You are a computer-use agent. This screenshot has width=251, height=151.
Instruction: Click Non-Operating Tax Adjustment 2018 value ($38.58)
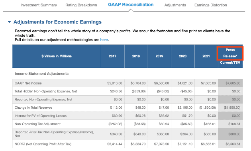pos(139,124)
